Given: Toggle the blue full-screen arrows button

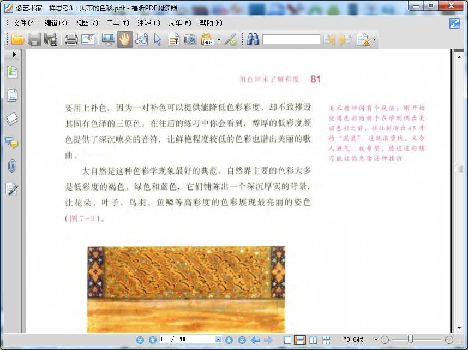Looking at the screenshot, I should point(455,23).
